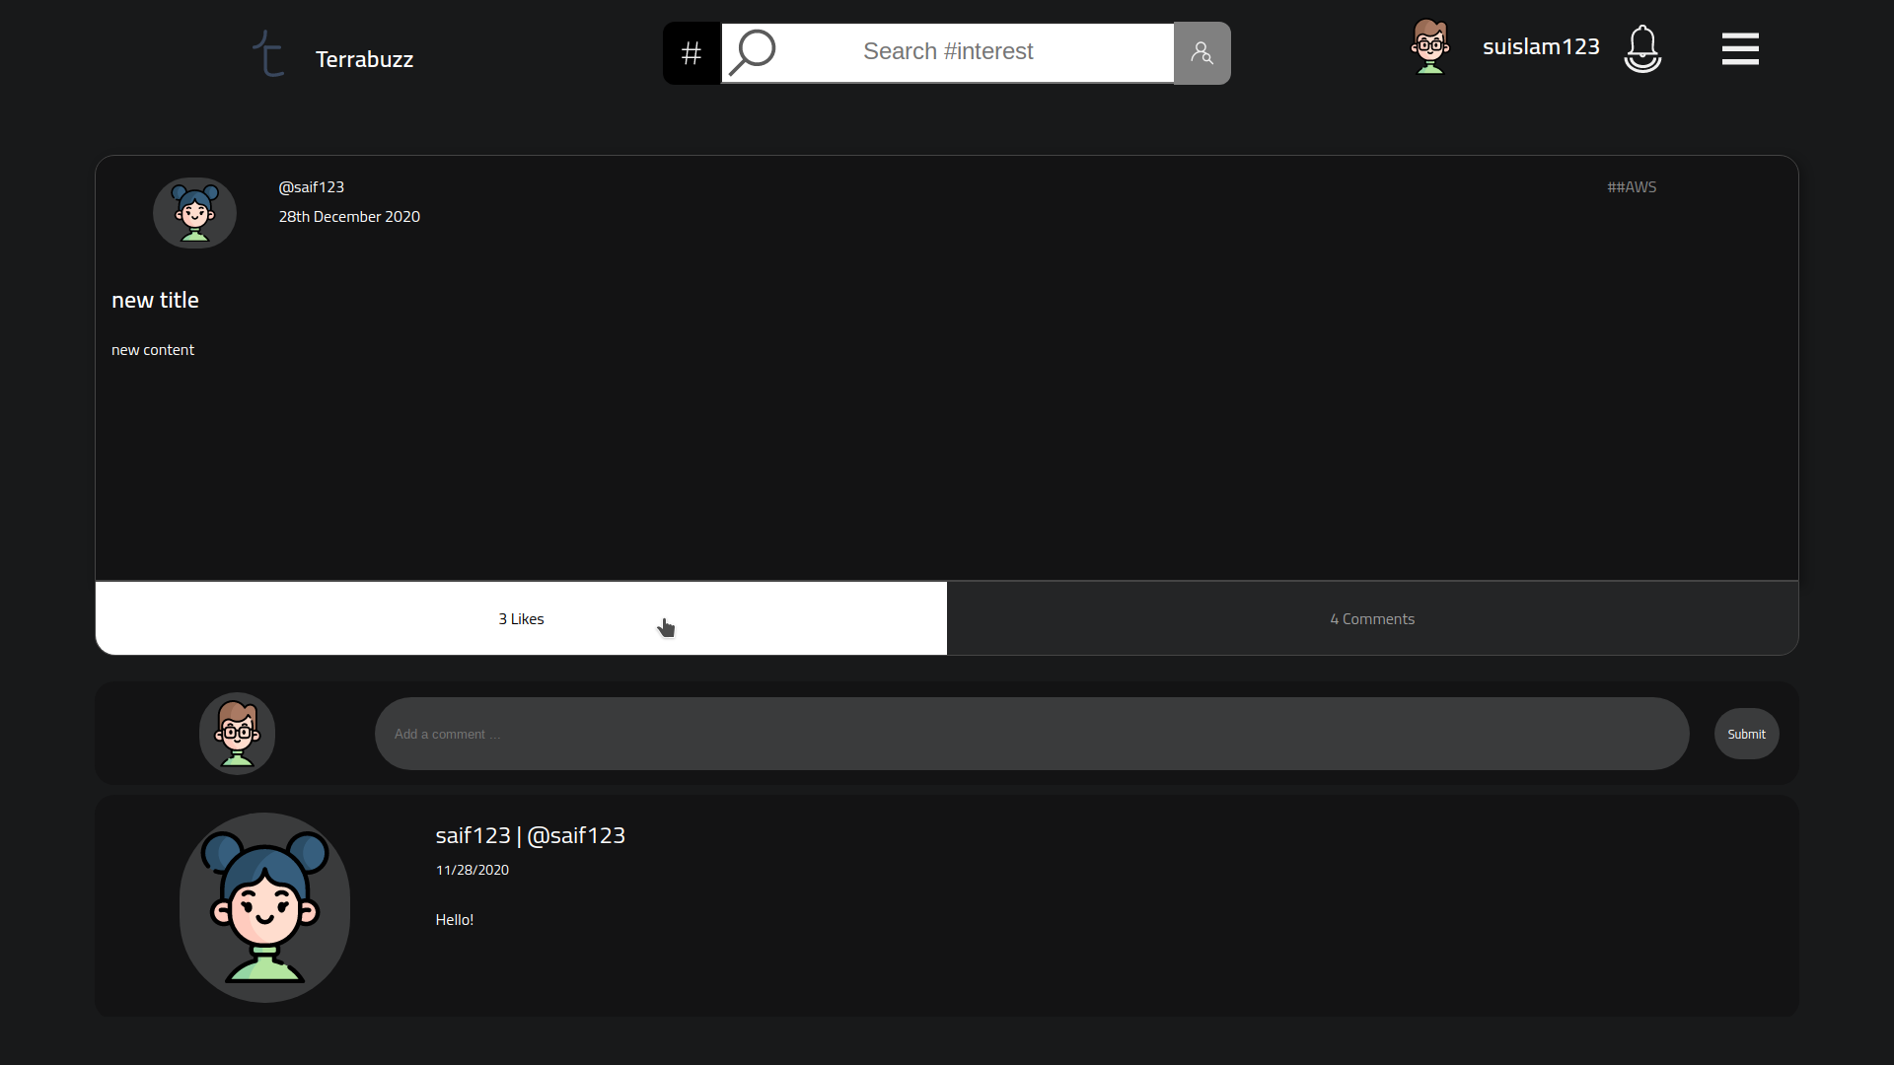The image size is (1894, 1065).
Task: Select the hashtag search mode icon
Action: (x=692, y=53)
